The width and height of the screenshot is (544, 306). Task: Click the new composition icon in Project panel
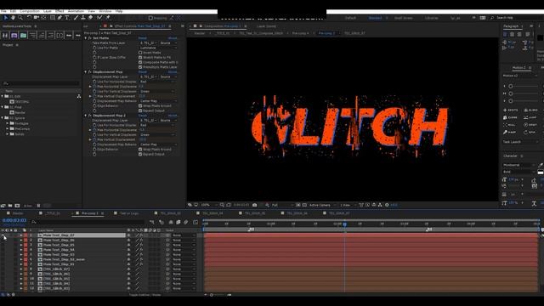[x=17, y=206]
